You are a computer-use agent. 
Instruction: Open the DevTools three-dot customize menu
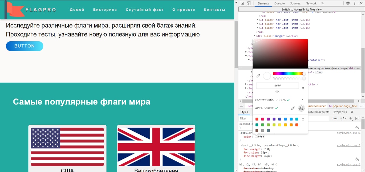[354, 3]
